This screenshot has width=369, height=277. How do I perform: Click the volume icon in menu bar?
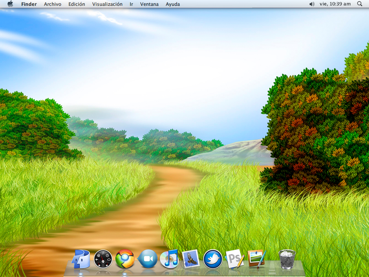click(312, 4)
